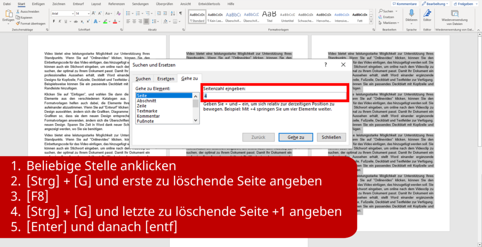Align text left
This screenshot has height=247, width=482.
pos(128,21)
